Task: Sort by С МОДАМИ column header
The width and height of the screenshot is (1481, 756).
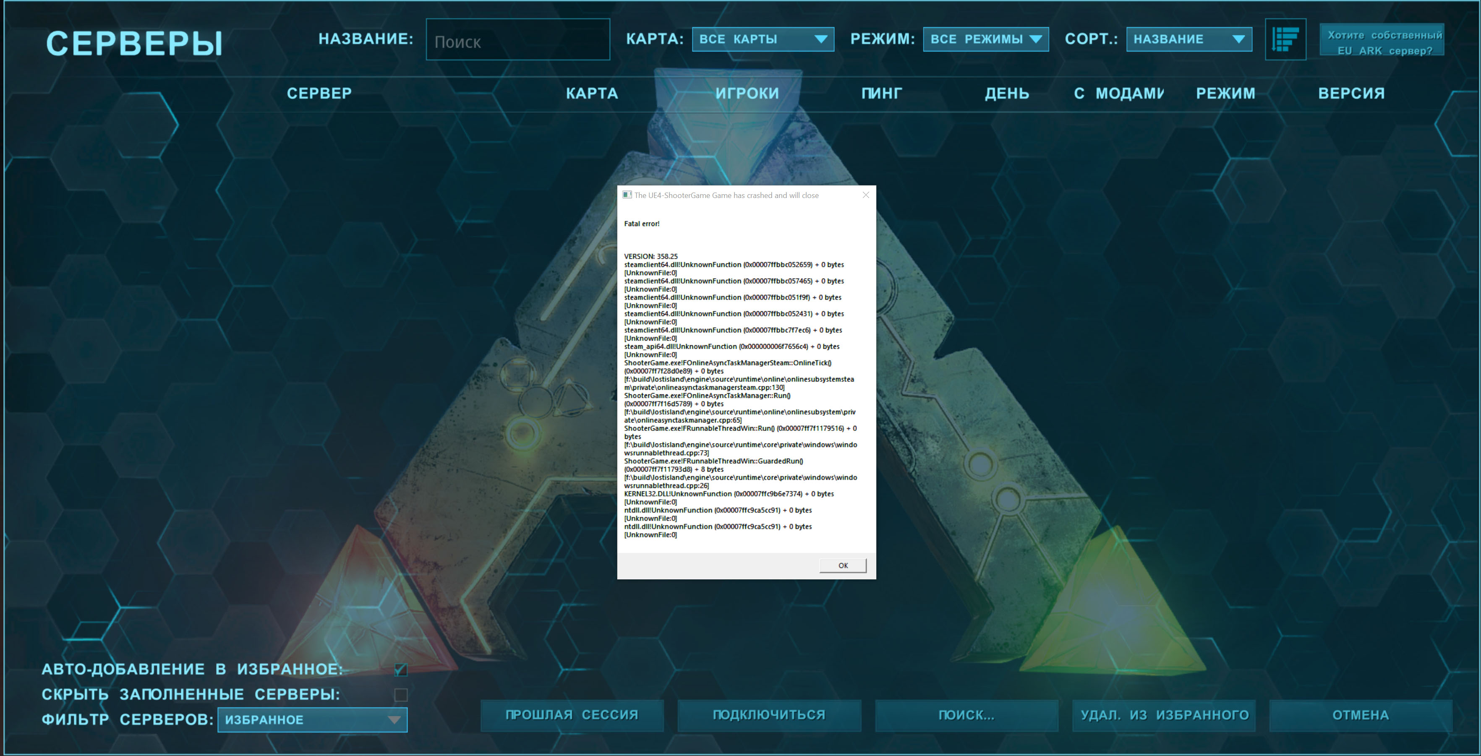Action: coord(1119,93)
